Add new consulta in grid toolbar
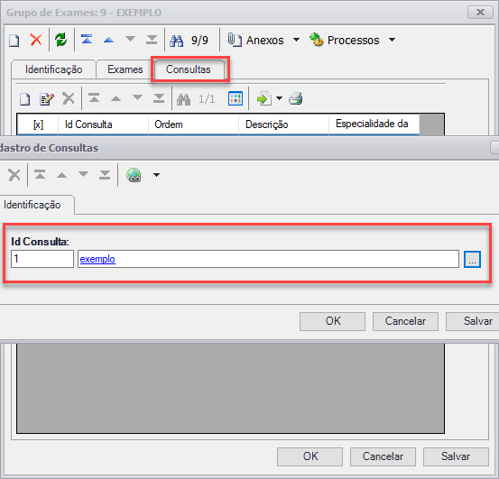 [x=25, y=99]
